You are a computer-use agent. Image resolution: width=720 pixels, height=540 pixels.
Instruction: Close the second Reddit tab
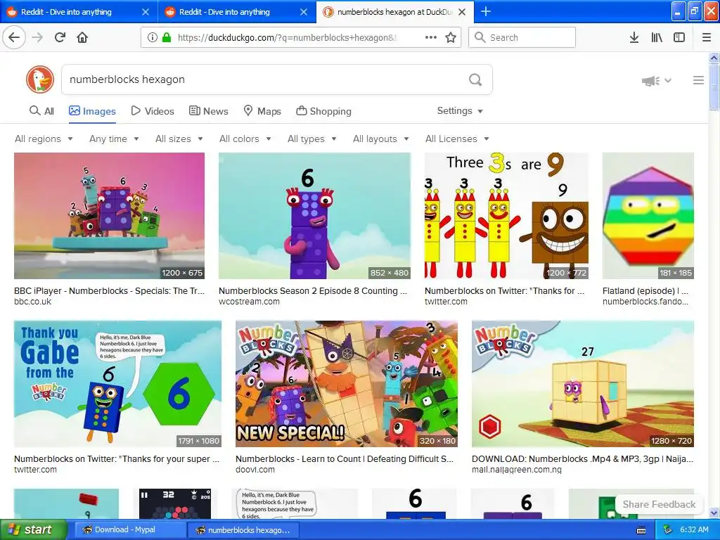point(304,12)
